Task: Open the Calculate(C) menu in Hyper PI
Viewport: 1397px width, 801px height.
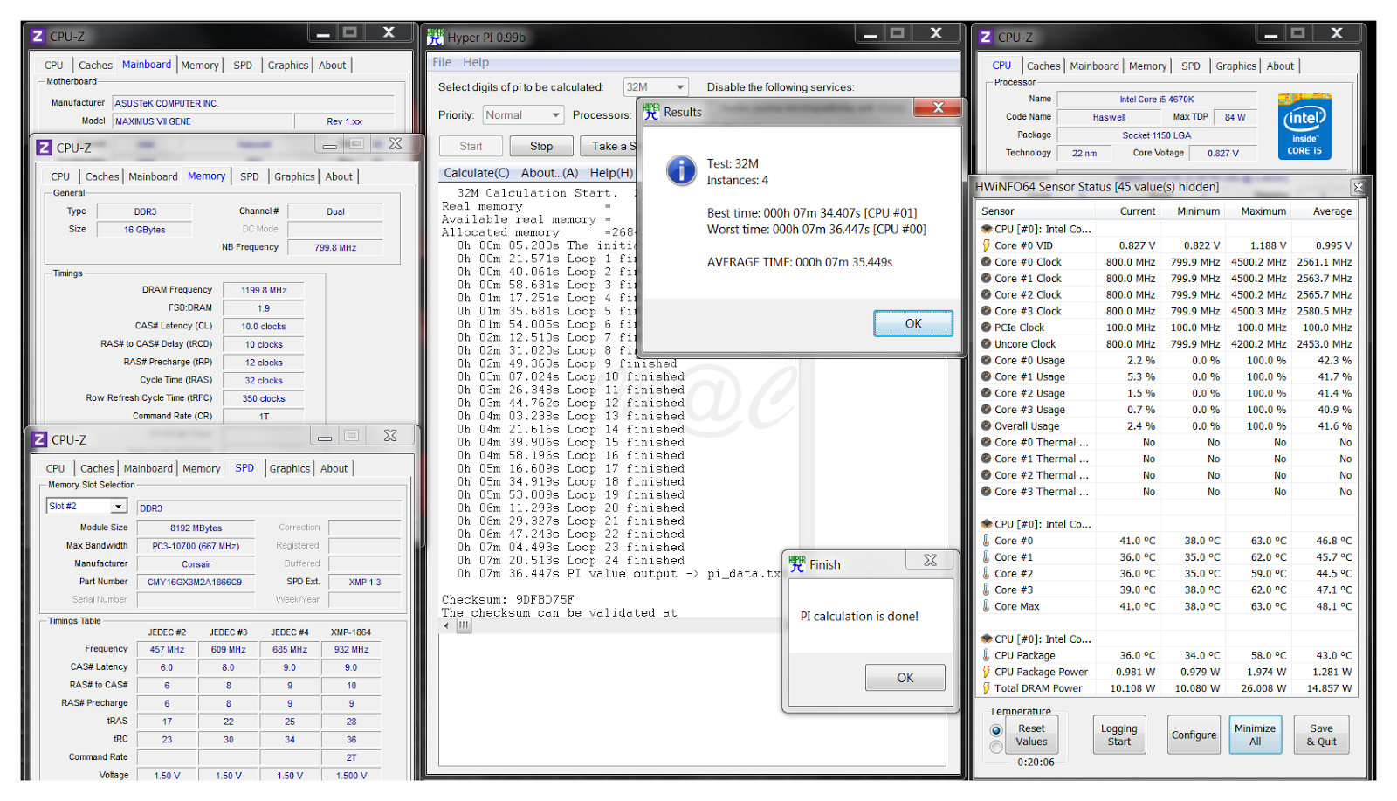Action: (x=476, y=173)
